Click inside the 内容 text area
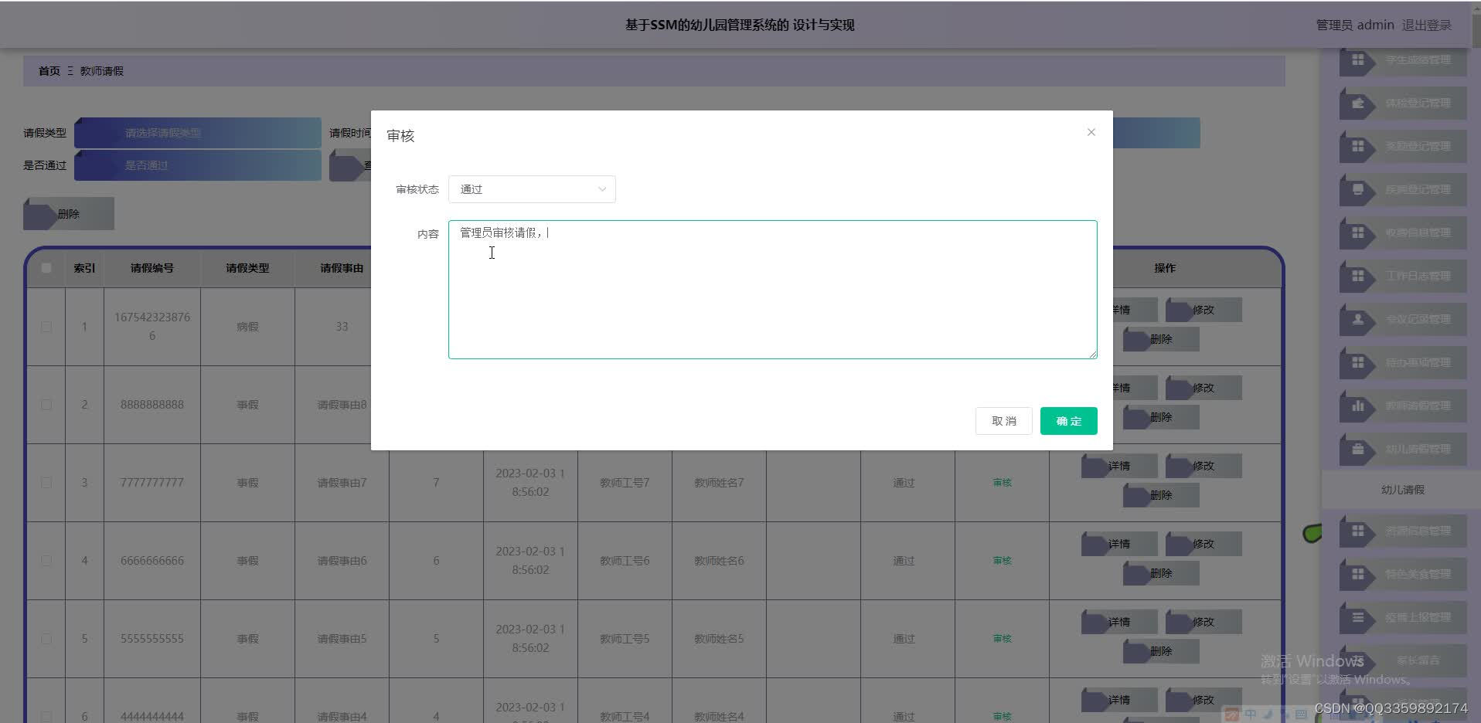Viewport: 1481px width, 723px height. [x=772, y=290]
